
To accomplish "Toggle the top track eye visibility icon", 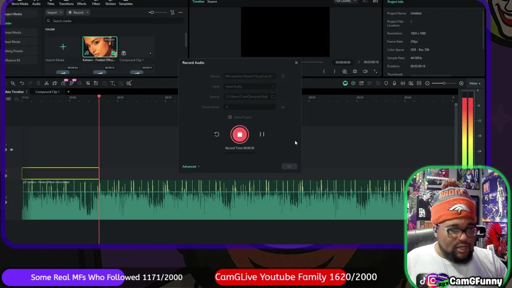I will [11, 150].
